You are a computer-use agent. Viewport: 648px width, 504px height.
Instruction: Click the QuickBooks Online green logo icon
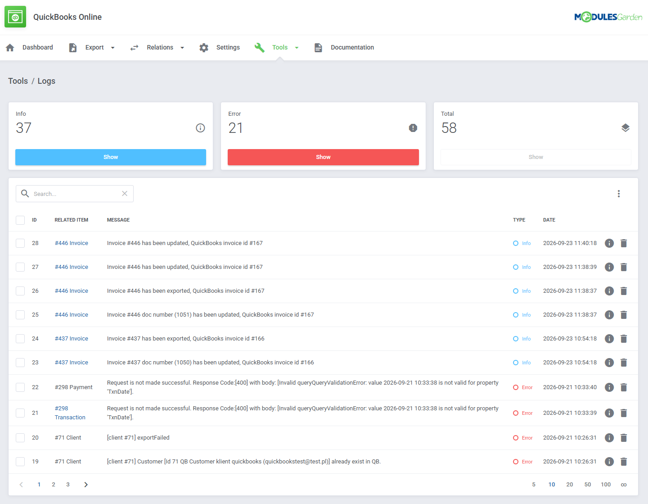15,17
